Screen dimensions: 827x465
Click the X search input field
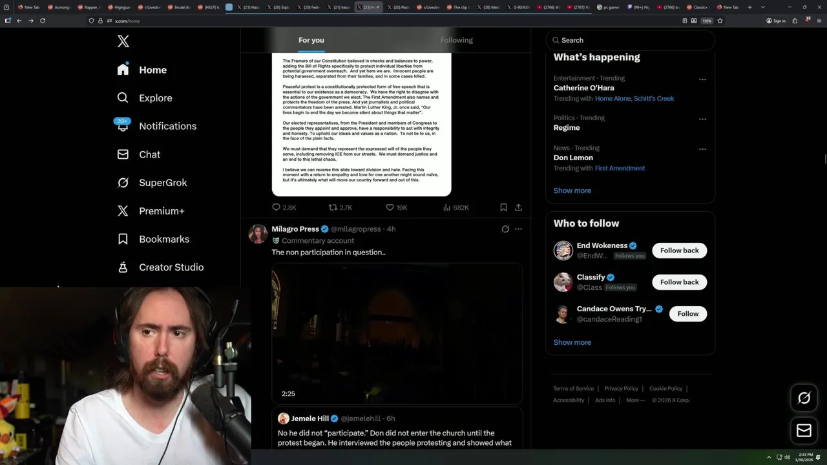pos(630,40)
